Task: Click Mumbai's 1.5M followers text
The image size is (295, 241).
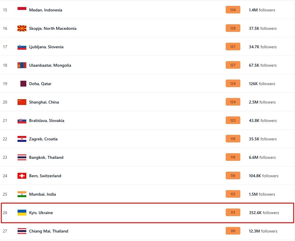Action: coord(262,194)
